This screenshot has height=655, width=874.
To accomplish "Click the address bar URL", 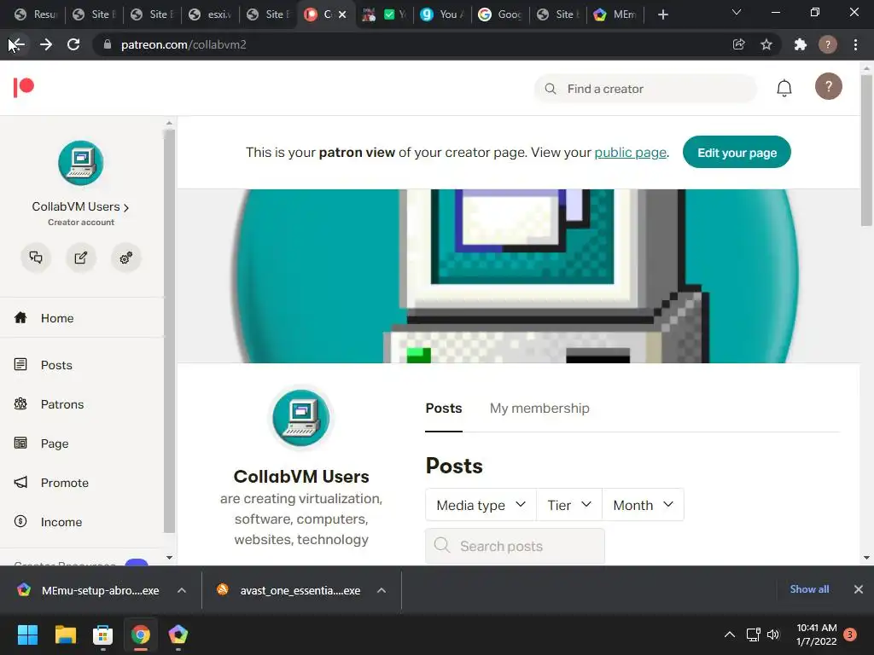I will tap(184, 44).
